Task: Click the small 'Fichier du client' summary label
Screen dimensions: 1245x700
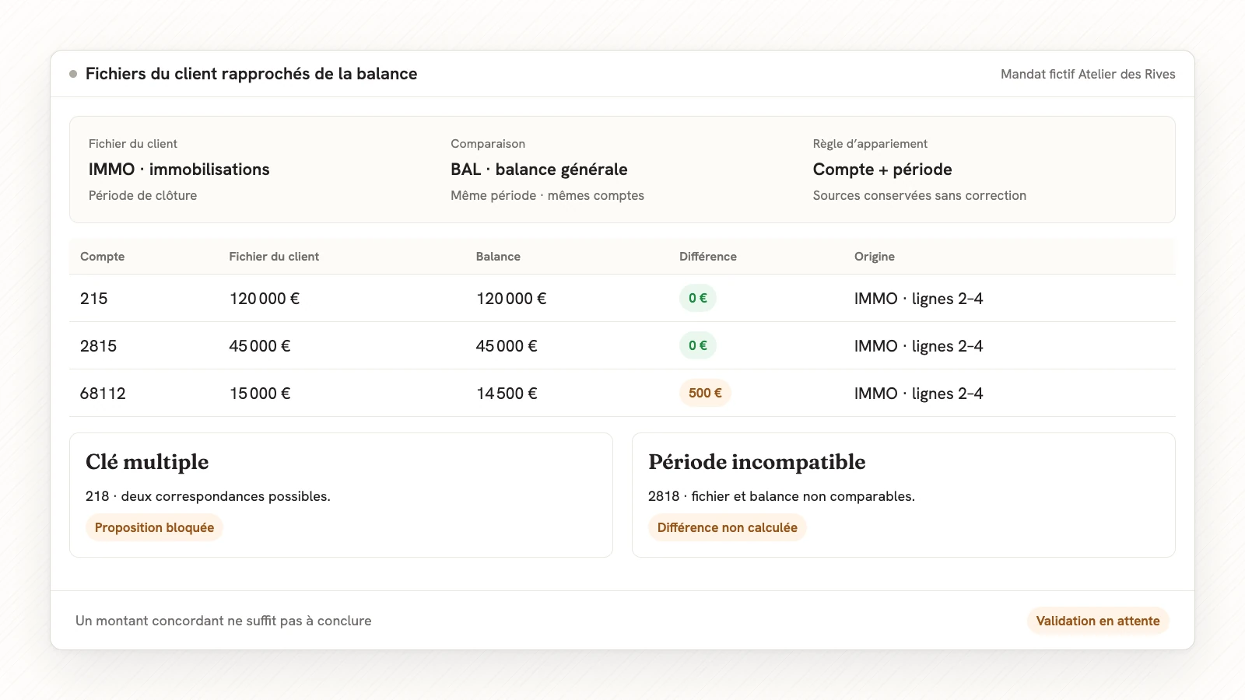Action: click(133, 144)
